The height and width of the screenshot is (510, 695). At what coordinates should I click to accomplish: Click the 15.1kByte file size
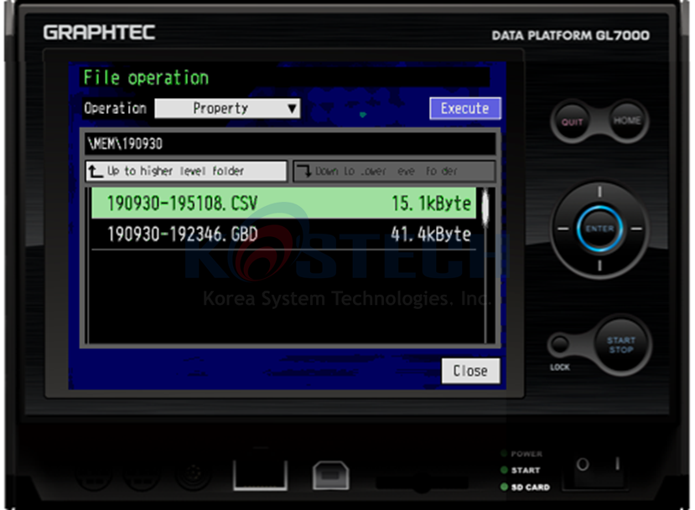[x=431, y=203]
